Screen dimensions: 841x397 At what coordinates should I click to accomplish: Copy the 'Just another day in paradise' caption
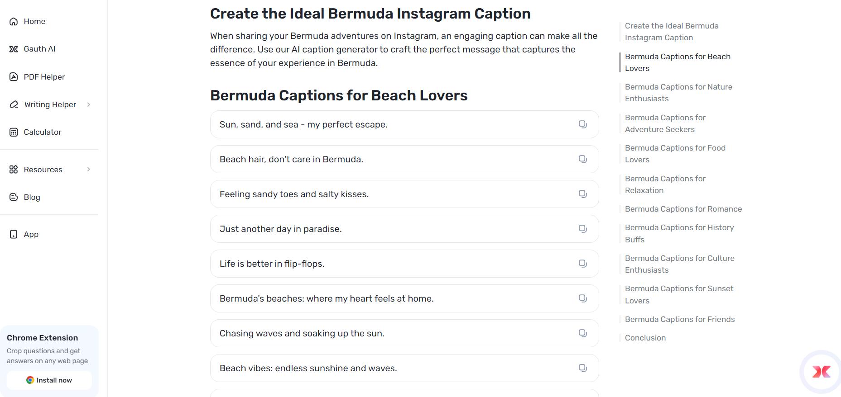click(x=582, y=229)
